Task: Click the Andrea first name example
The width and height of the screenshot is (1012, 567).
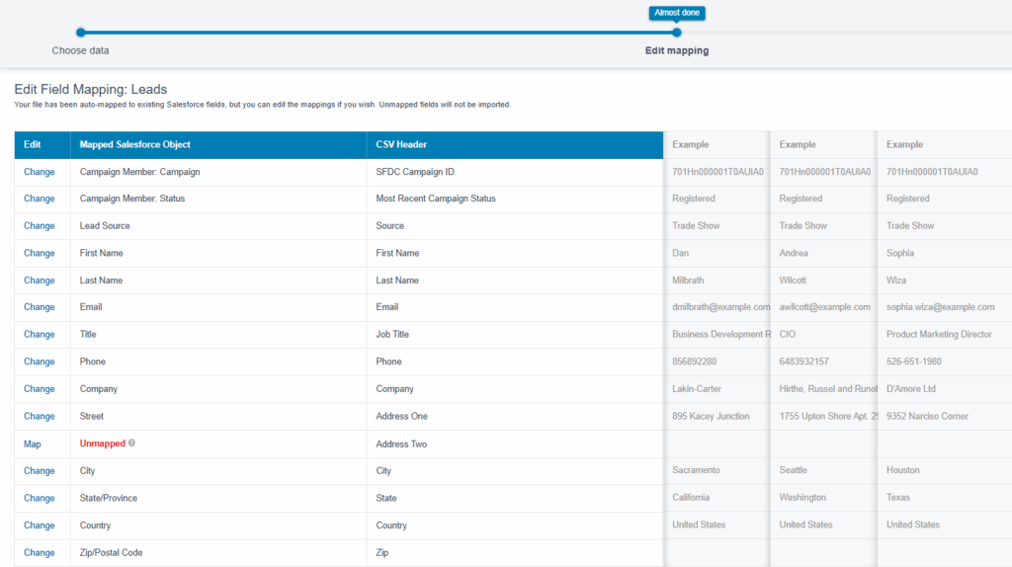Action: click(794, 253)
